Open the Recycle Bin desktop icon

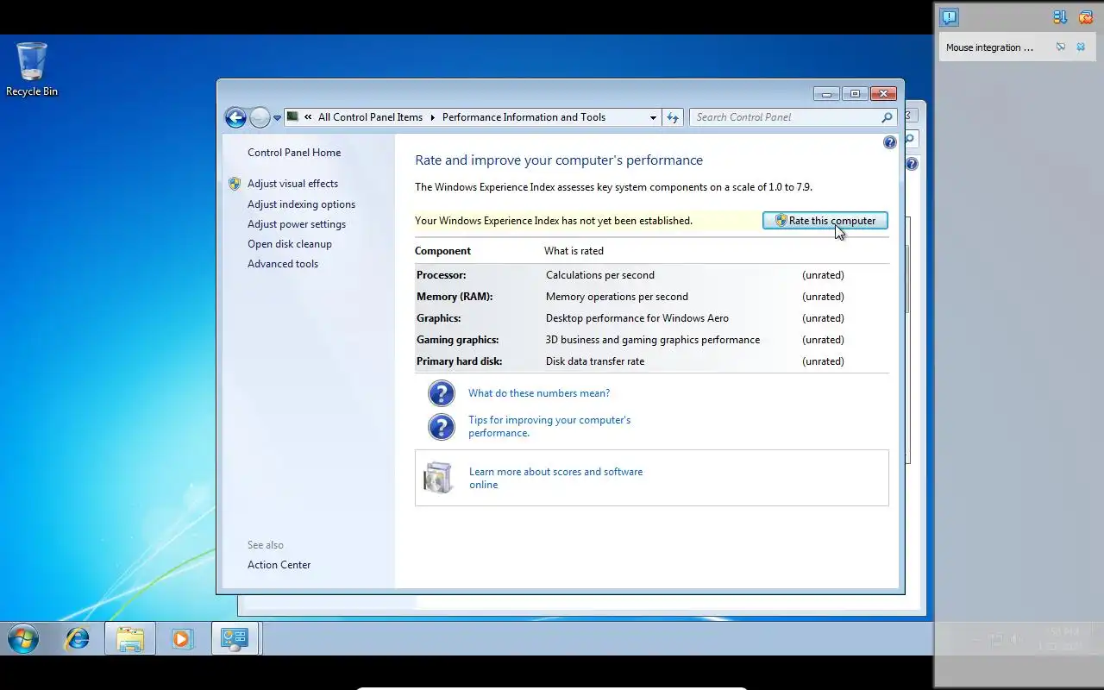[x=32, y=69]
